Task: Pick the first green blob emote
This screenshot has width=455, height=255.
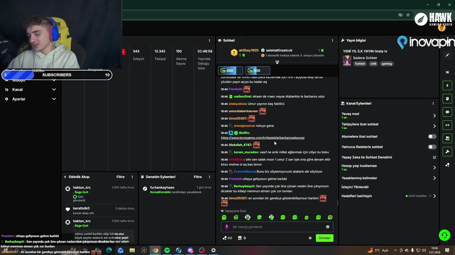Action: (x=224, y=217)
